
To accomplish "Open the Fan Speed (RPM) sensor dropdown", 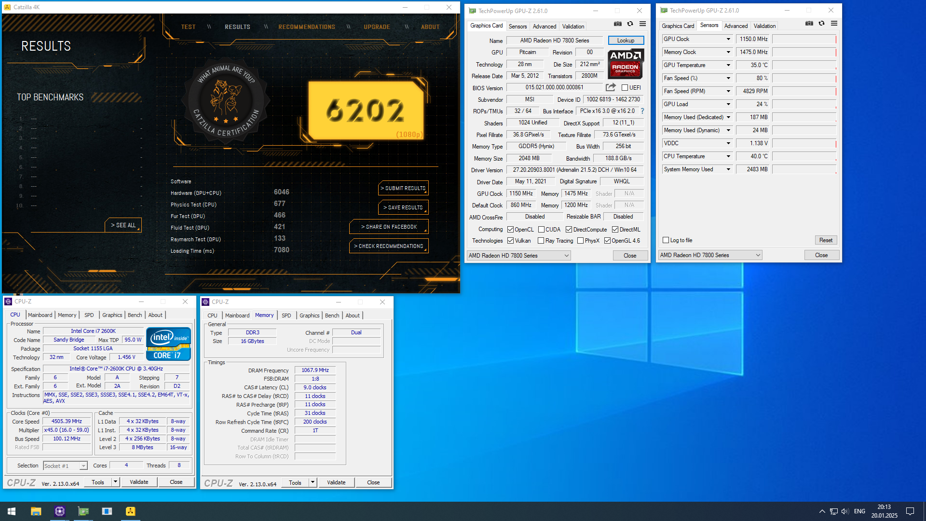I will coord(728,91).
